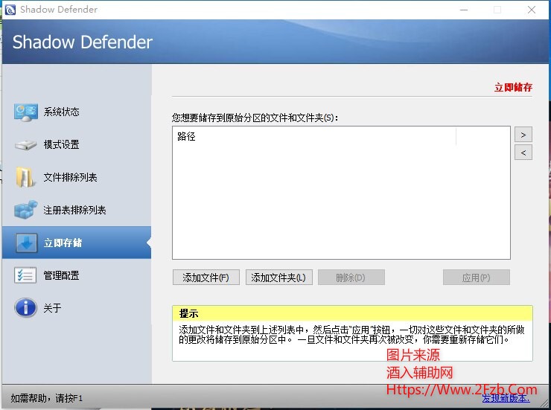The image size is (551, 410).
Task: Open 注册表排除列表 section
Action: point(77,210)
